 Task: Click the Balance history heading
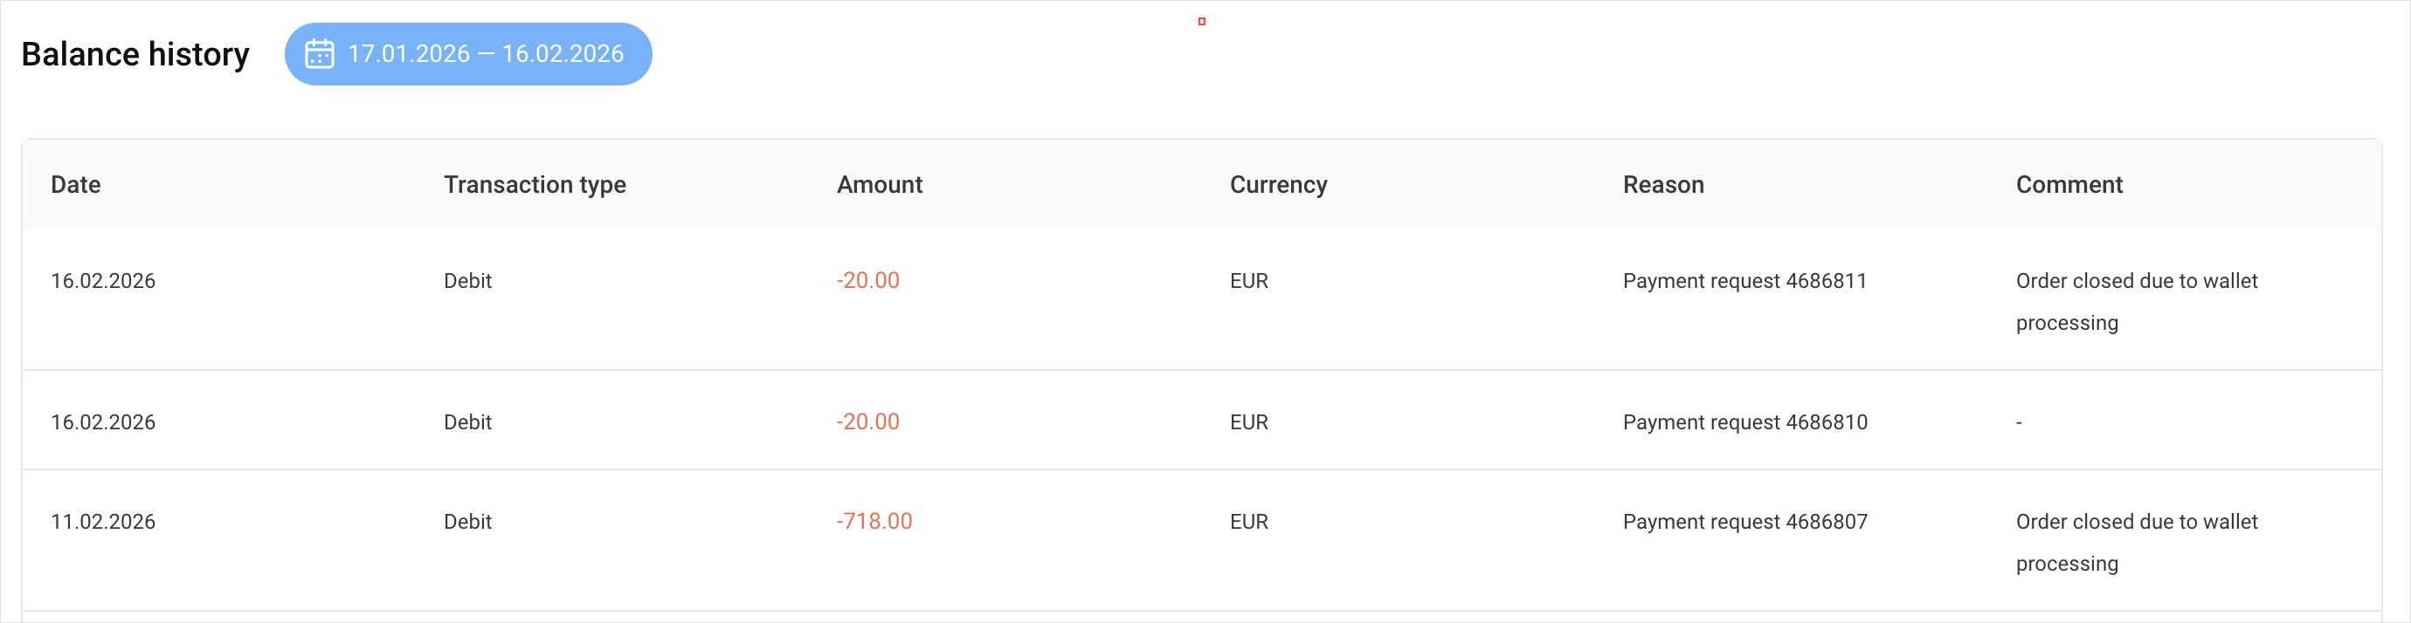(135, 54)
